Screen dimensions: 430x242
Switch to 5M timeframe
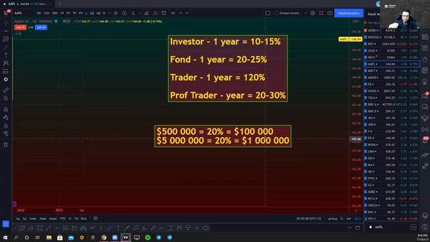click(x=39, y=13)
